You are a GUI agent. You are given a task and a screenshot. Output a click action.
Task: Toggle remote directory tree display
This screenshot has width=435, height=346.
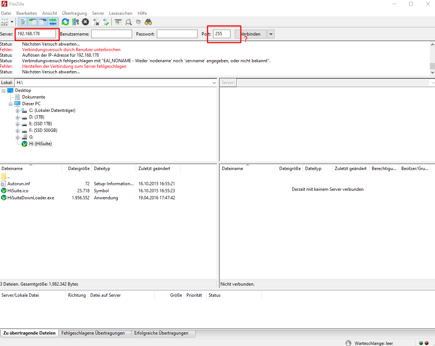(43, 22)
